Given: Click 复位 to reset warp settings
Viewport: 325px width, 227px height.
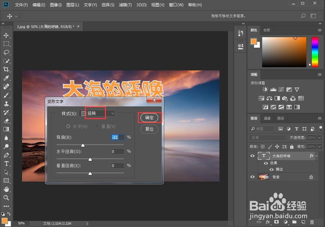Looking at the screenshot, I should click(x=150, y=129).
